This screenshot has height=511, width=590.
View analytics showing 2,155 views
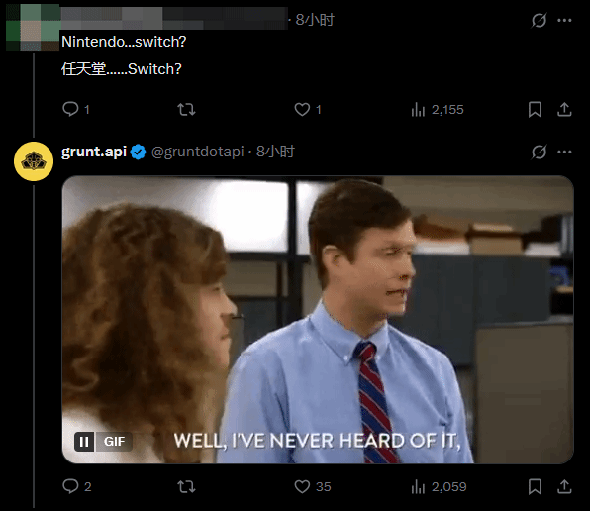pyautogui.click(x=438, y=110)
